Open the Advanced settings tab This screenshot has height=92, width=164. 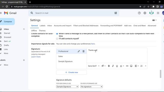(x=152, y=26)
